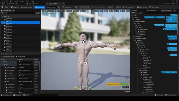Open the viewport Show menu
Screen dimensions: 179x101
(x=63, y=11)
